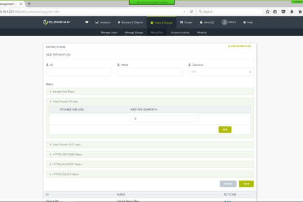Screen dimensions: 303x202
Task: Click the Cancel button
Action: [x=228, y=184]
